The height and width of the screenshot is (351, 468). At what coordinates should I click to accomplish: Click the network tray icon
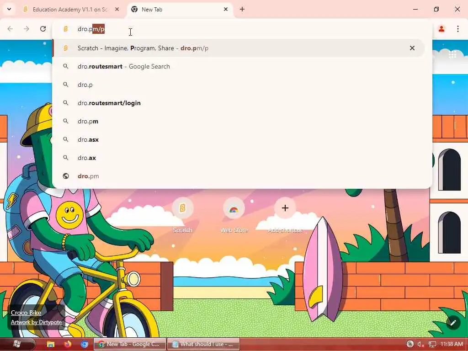432,344
